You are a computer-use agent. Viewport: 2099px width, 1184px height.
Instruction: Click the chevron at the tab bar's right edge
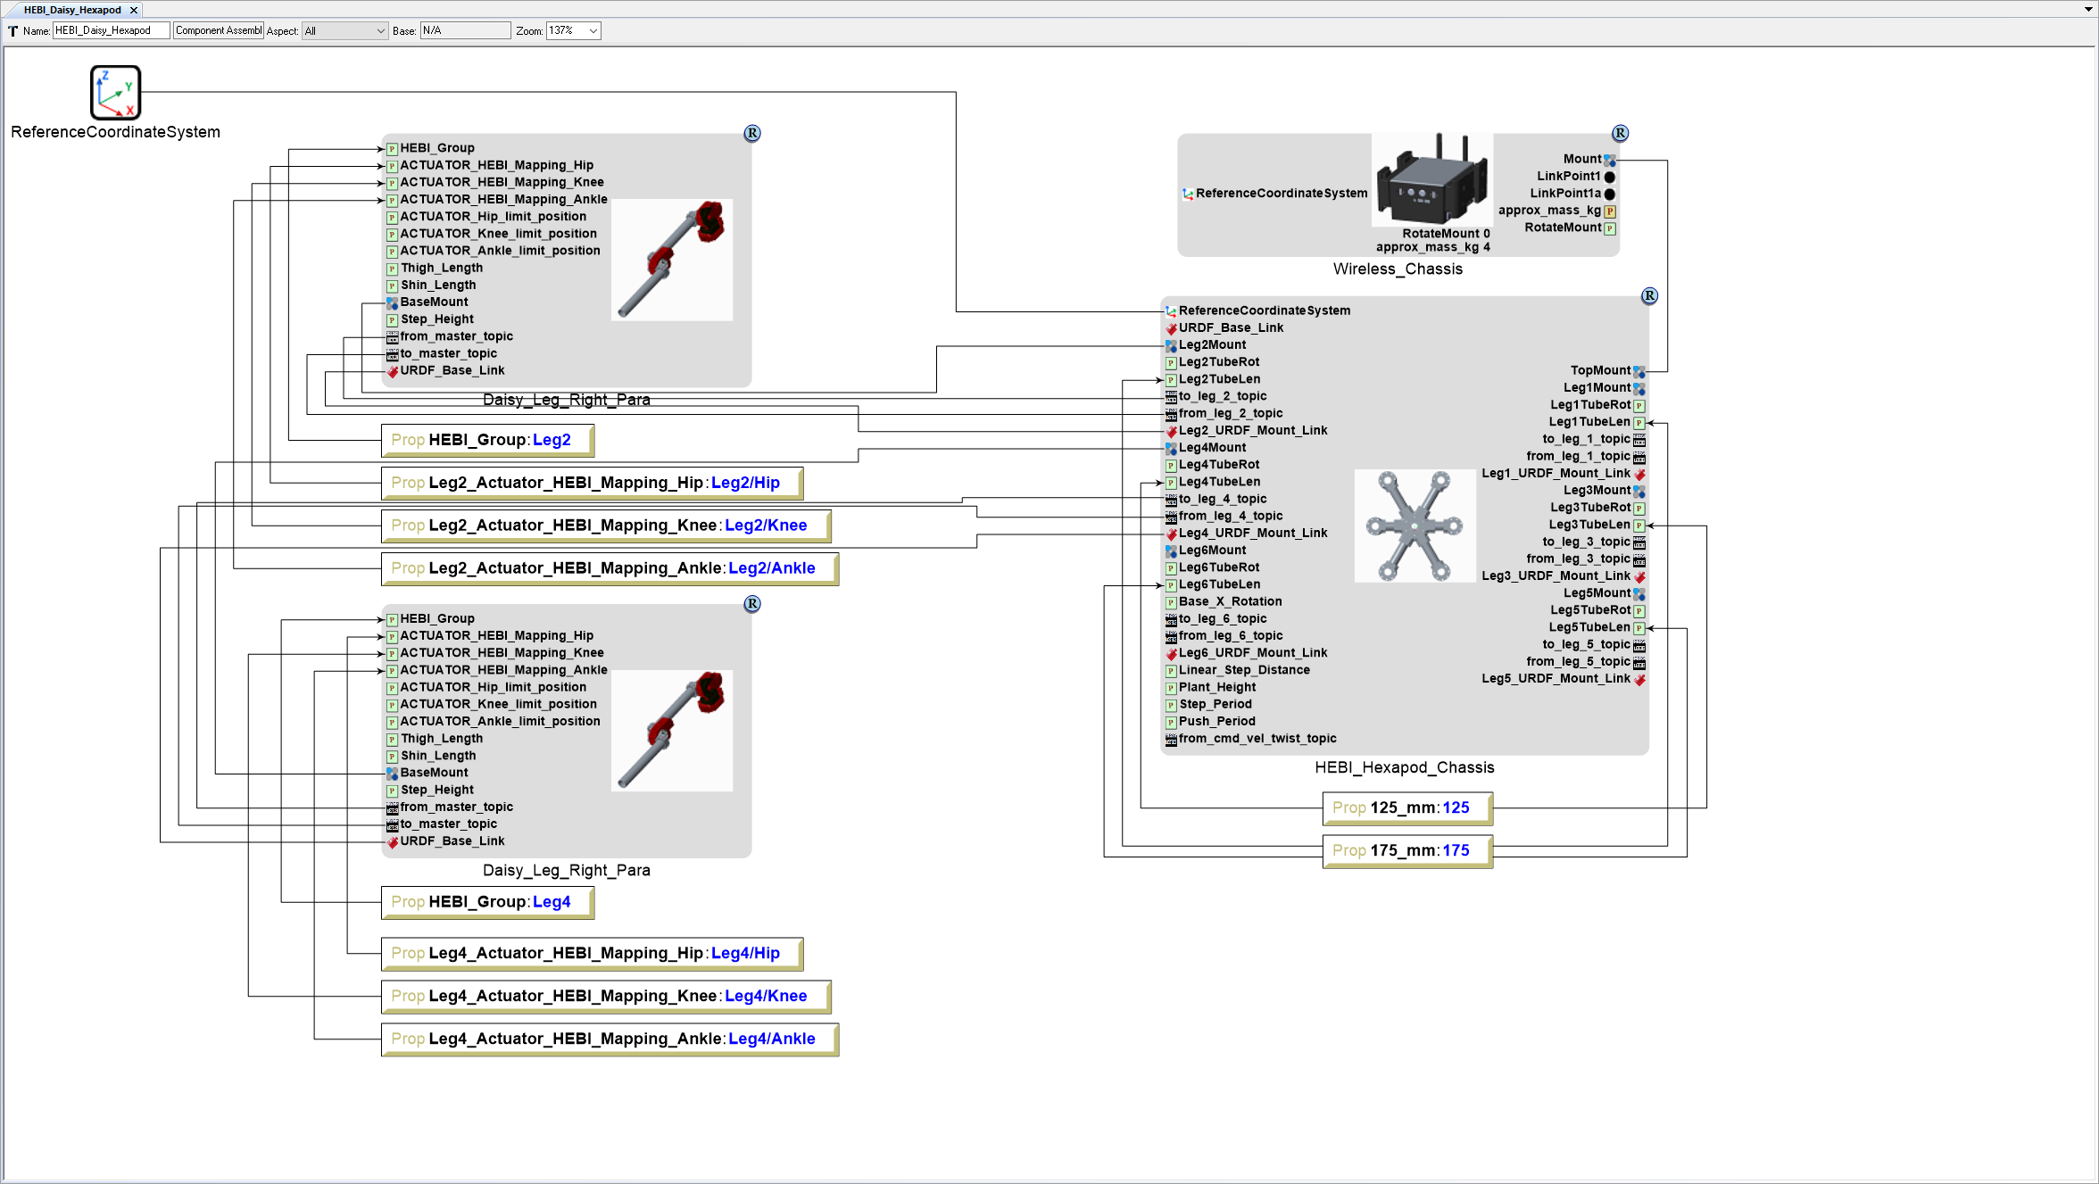pos(2088,10)
